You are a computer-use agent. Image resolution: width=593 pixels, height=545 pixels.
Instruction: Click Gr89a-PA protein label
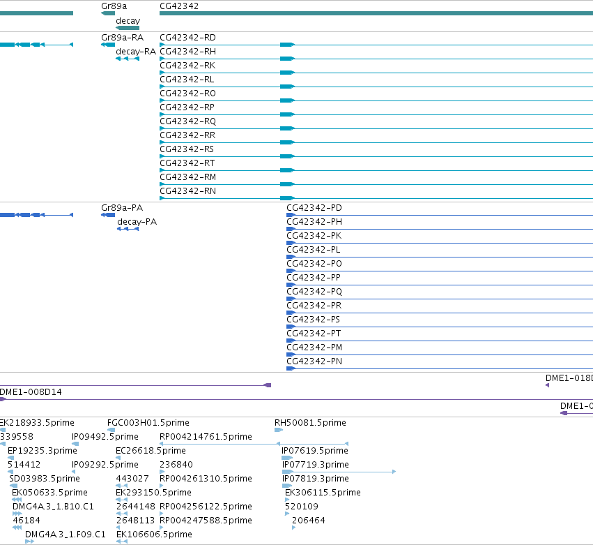122,208
